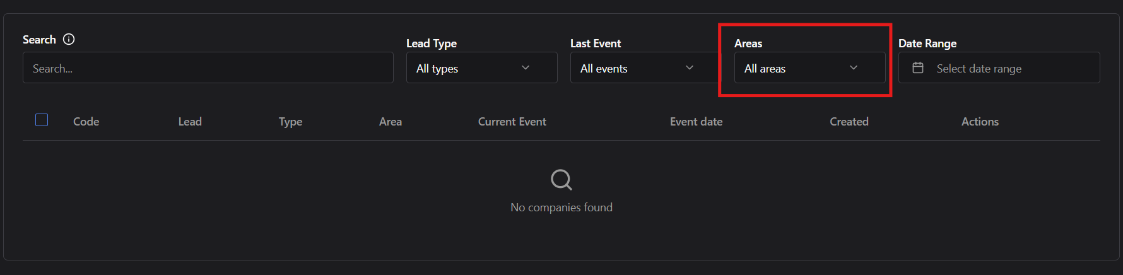Click the calendar icon in Date Range
This screenshot has height=275, width=1123.
918,67
